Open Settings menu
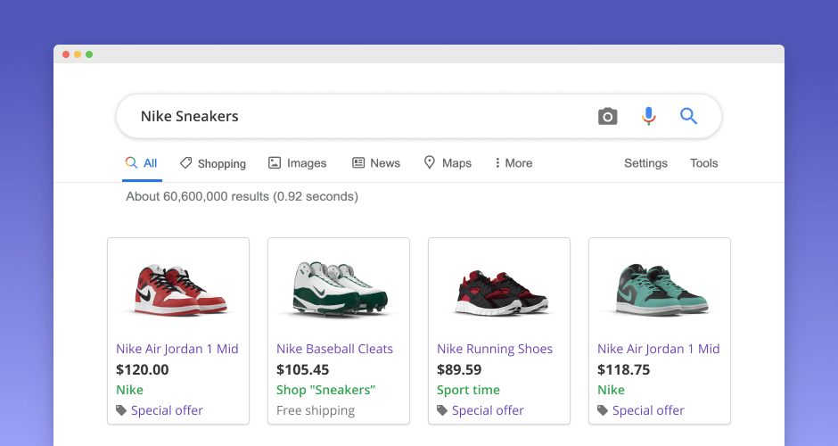The height and width of the screenshot is (446, 838). click(645, 163)
